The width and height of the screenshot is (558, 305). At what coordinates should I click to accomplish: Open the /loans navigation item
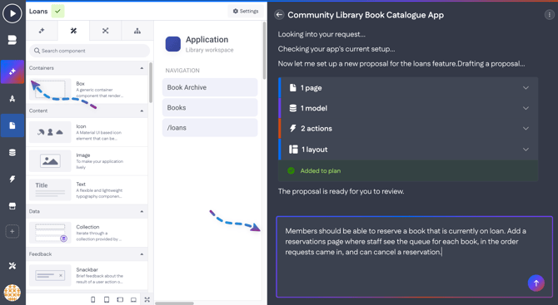(210, 128)
